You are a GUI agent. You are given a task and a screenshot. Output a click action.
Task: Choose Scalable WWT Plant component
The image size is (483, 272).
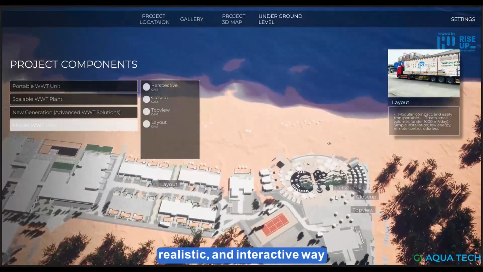pos(74,99)
